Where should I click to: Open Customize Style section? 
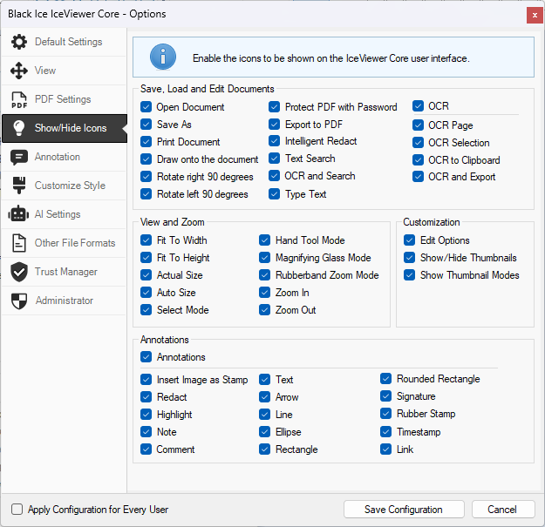(64, 186)
